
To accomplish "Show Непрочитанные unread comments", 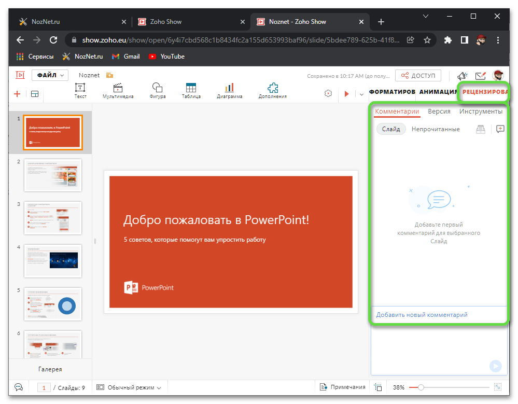I will pos(436,129).
